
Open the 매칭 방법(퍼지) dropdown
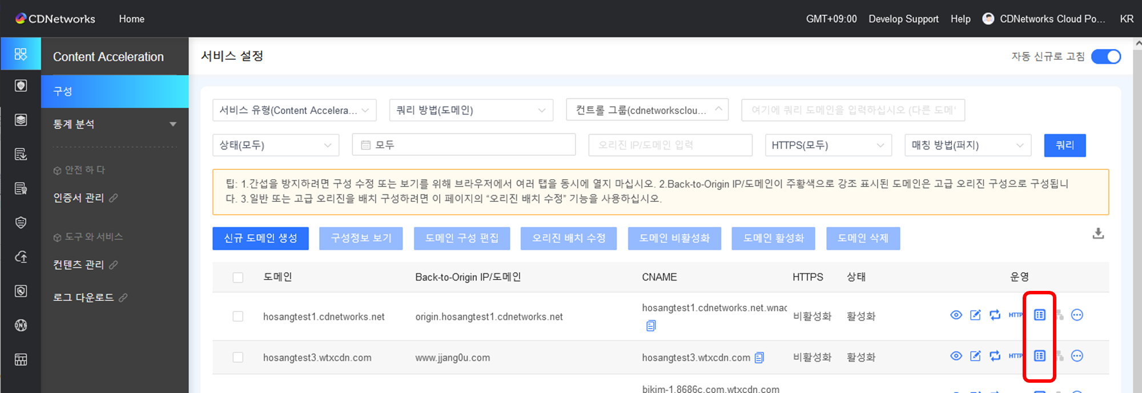point(968,145)
